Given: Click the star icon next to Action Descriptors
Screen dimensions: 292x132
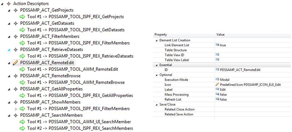Looking at the screenshot, I should point(9,4).
